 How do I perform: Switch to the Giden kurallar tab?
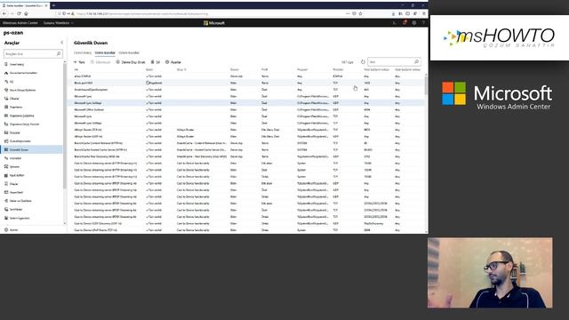tap(129, 52)
